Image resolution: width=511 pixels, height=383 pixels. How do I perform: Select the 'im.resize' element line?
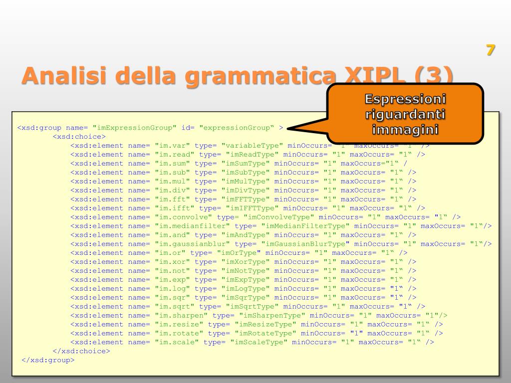tap(256, 324)
